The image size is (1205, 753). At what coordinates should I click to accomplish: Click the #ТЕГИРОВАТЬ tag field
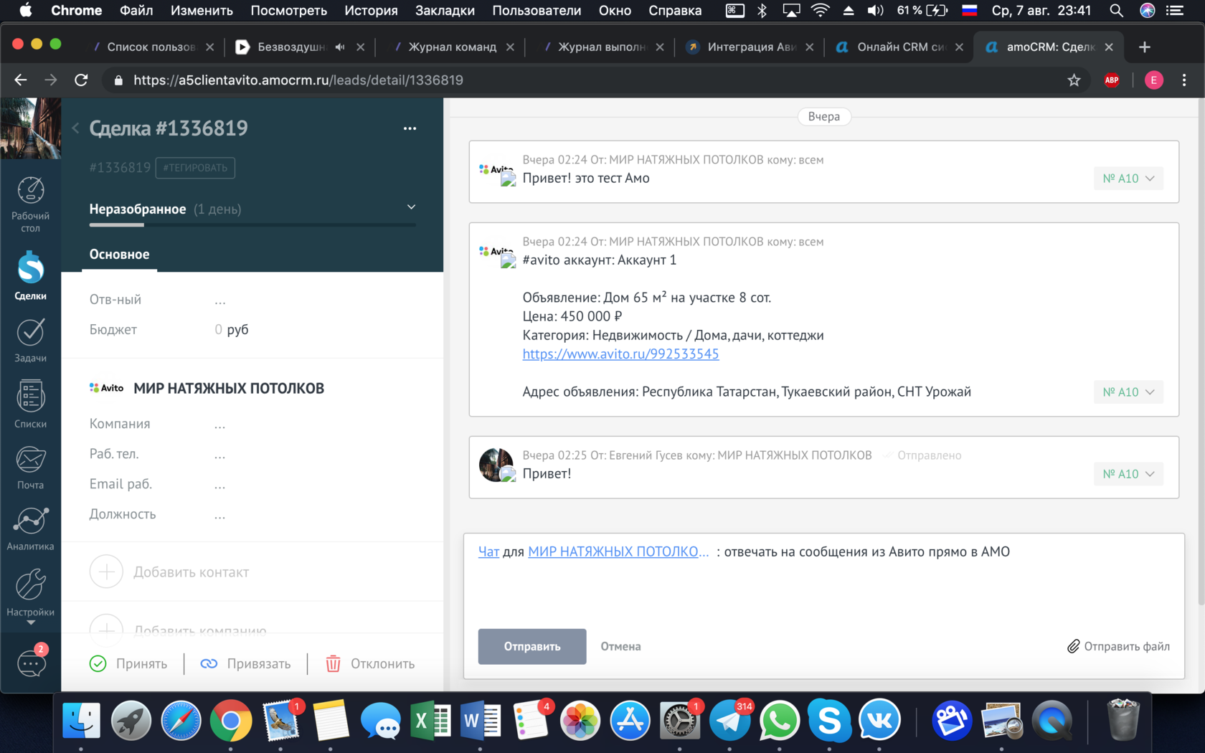pyautogui.click(x=195, y=168)
